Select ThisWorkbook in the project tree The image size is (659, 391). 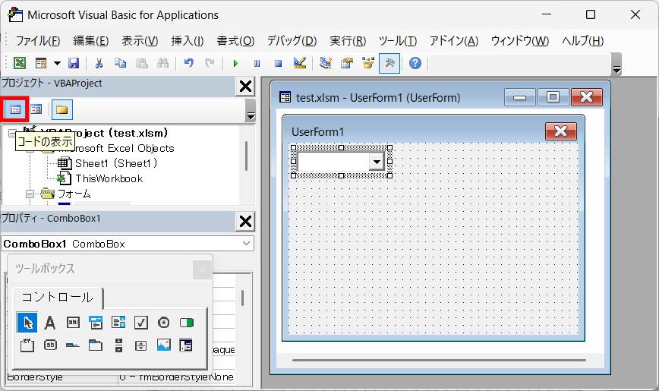click(x=100, y=178)
